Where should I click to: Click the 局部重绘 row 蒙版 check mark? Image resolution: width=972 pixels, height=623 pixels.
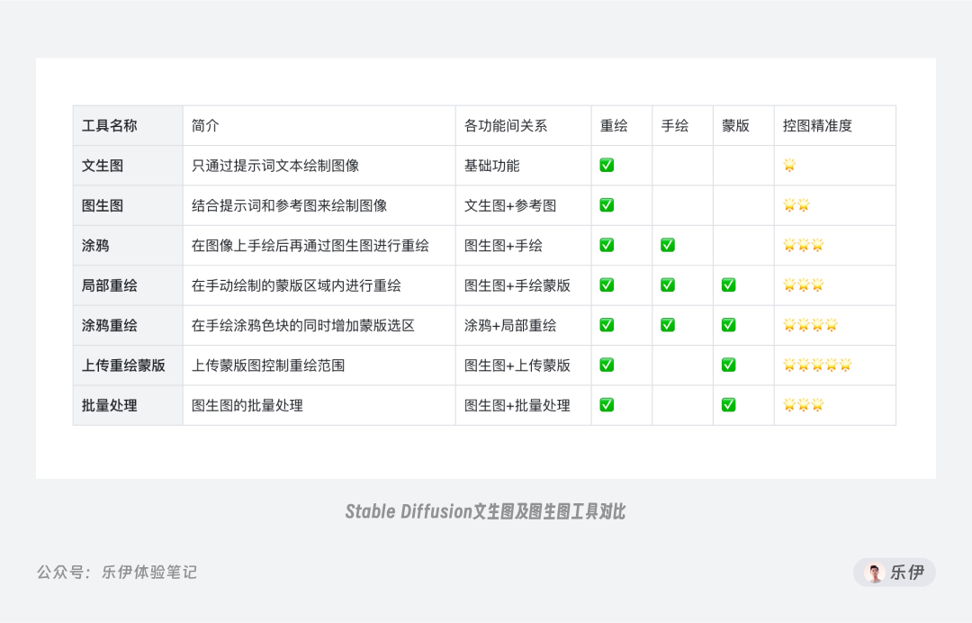pos(728,285)
